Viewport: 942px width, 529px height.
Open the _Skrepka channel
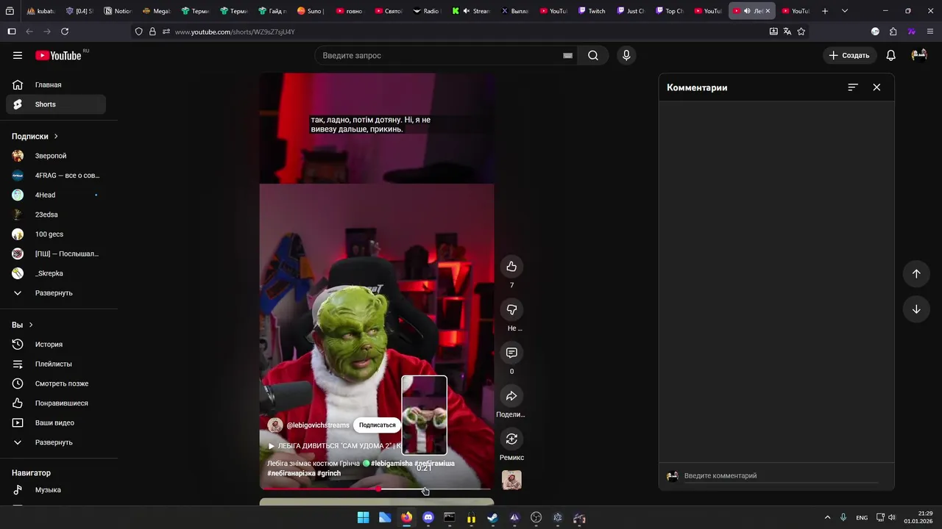point(56,273)
